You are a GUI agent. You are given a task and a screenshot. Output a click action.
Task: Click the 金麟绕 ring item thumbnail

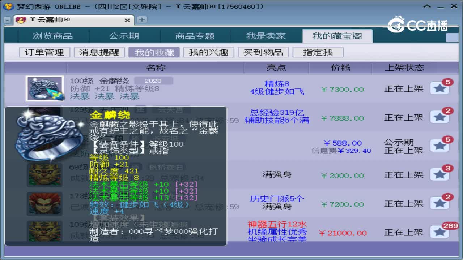click(x=45, y=88)
